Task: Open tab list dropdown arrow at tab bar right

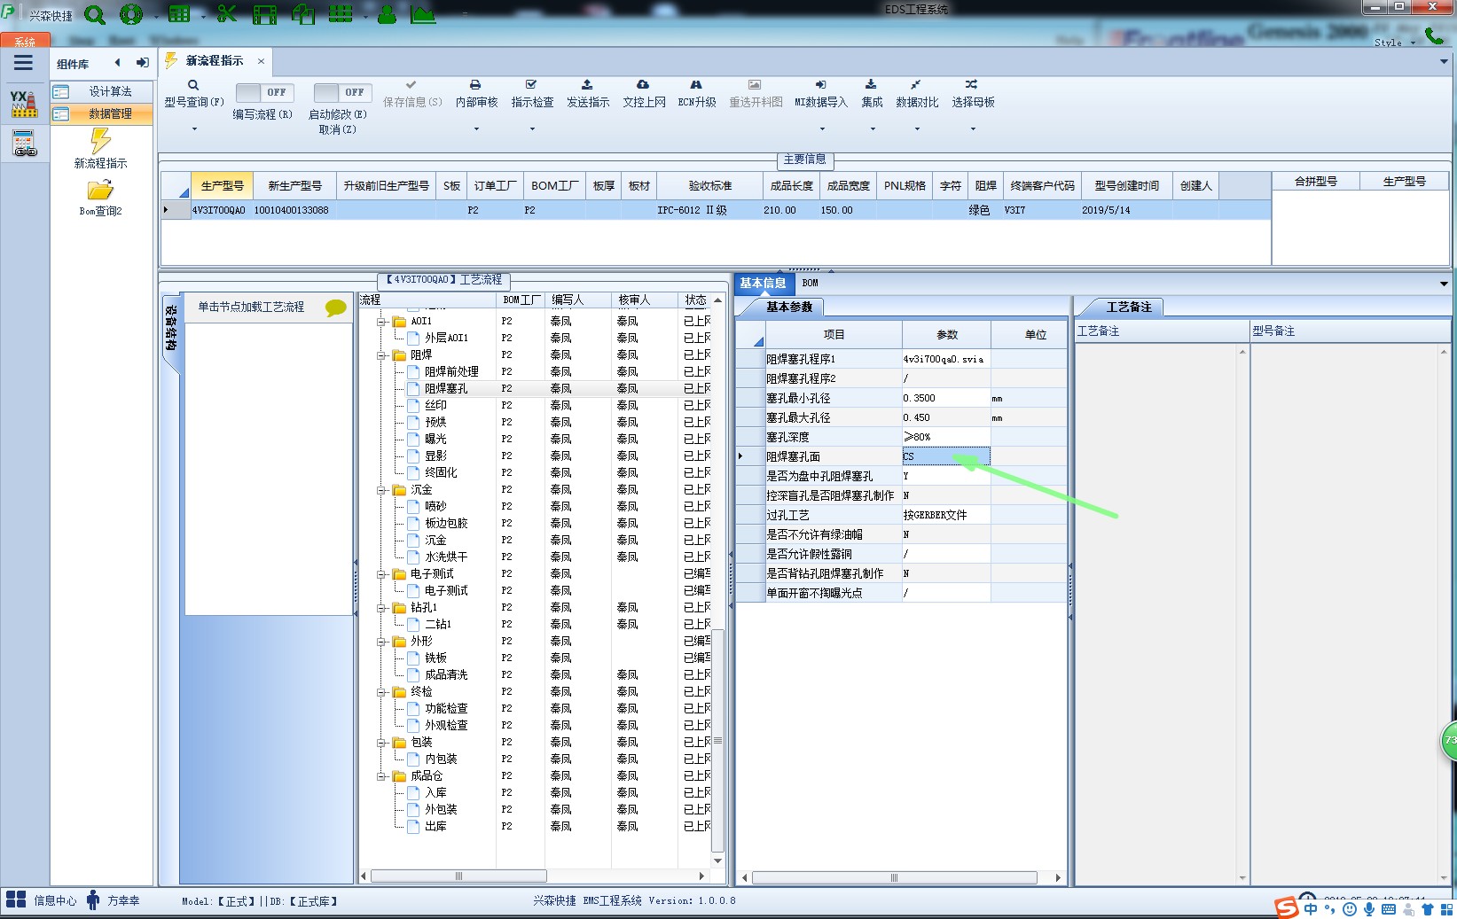Action: [1444, 61]
